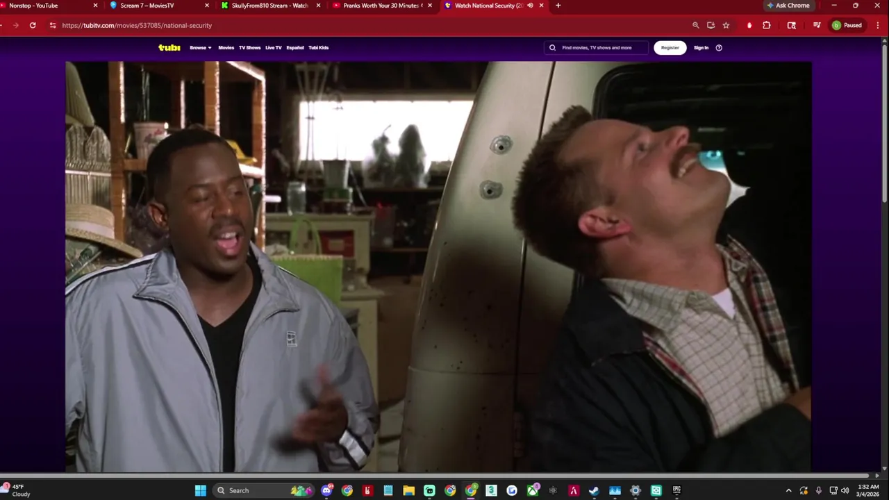The image size is (889, 500).
Task: Click the Ask Chrome button
Action: 788,6
